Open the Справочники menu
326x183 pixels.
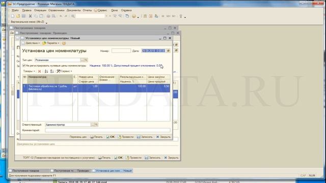click(57, 10)
